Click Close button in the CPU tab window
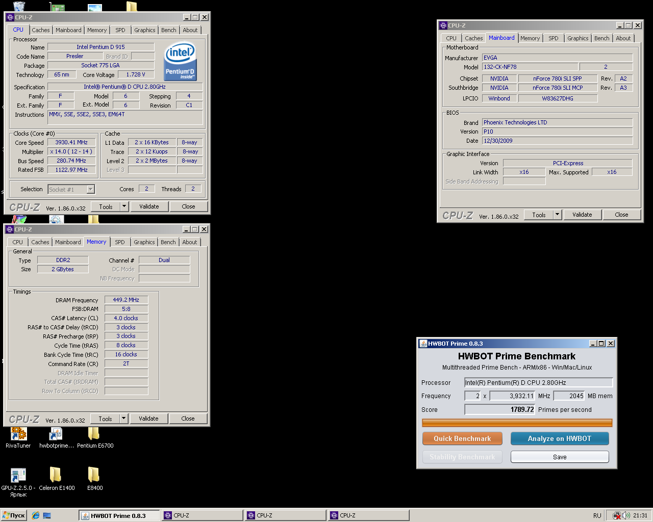This screenshot has width=653, height=522. 188,206
